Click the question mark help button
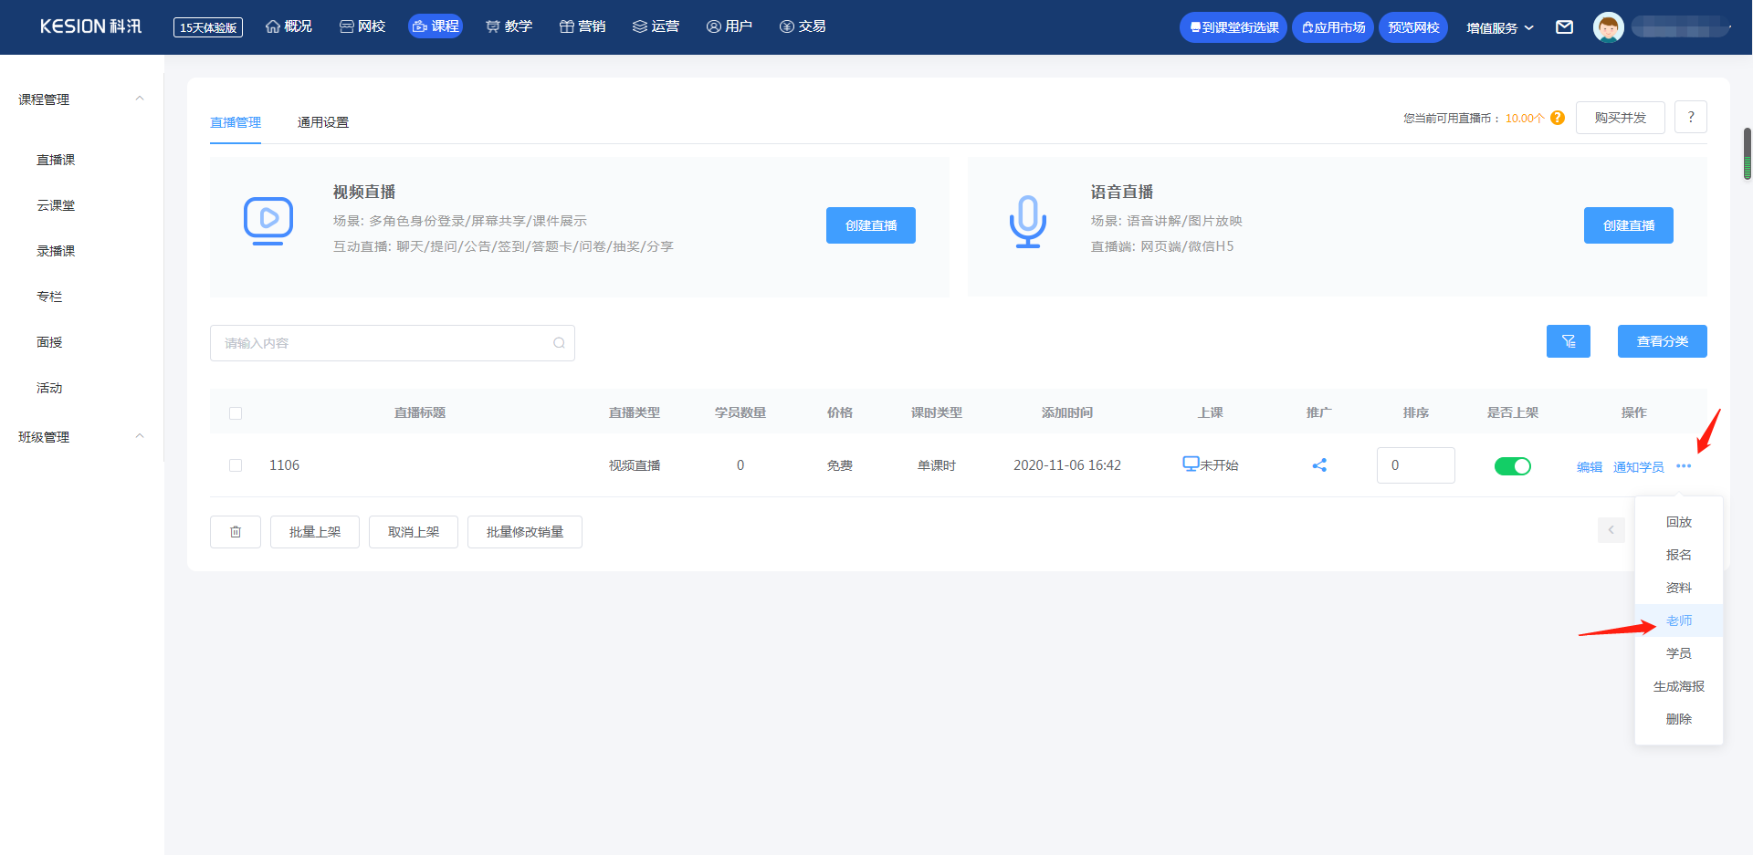1753x855 pixels. [x=1691, y=117]
